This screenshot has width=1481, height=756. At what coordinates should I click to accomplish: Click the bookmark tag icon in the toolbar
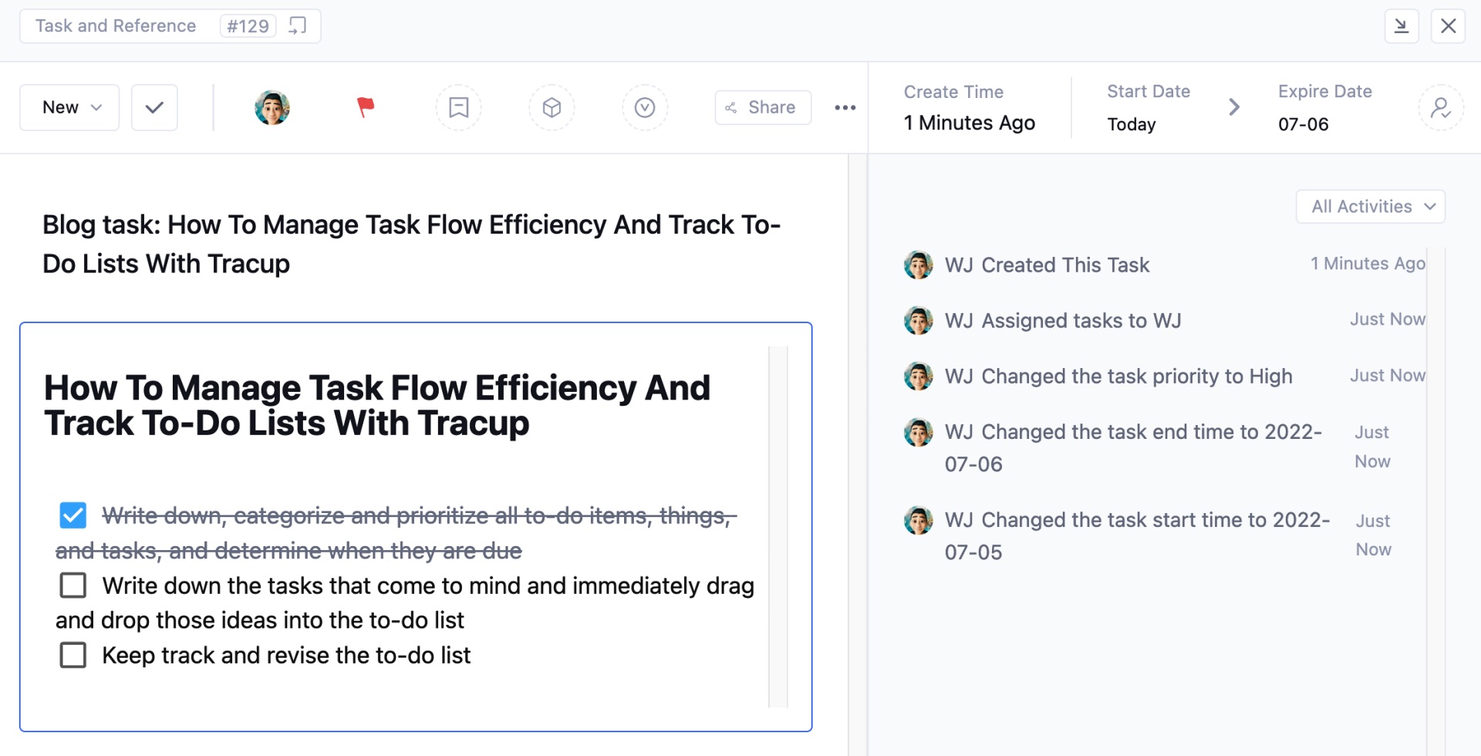458,107
